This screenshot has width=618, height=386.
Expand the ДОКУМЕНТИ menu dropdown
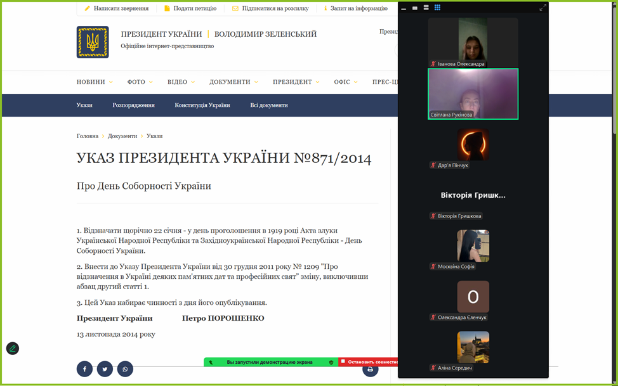[x=233, y=82]
